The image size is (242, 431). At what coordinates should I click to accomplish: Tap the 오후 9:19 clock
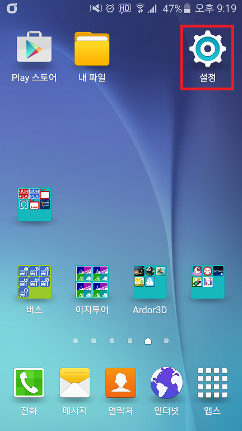pyautogui.click(x=216, y=9)
